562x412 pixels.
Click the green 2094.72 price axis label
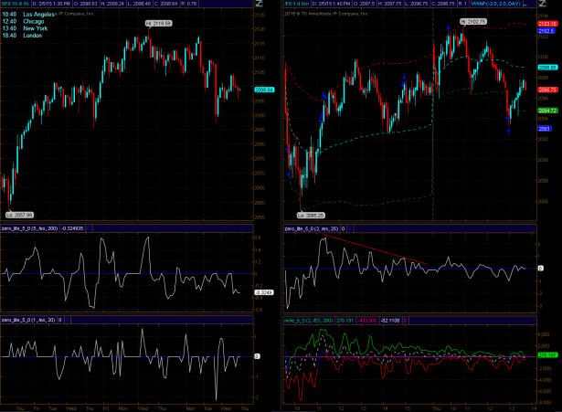point(547,111)
